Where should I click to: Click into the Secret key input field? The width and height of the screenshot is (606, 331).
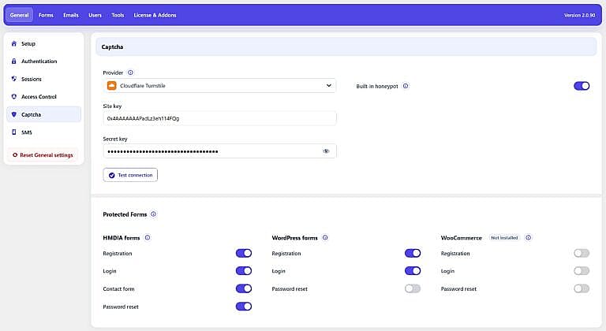click(219, 151)
